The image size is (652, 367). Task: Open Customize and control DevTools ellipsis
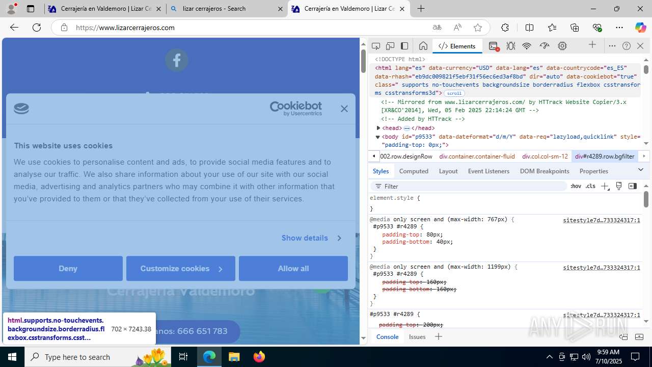pyautogui.click(x=612, y=46)
